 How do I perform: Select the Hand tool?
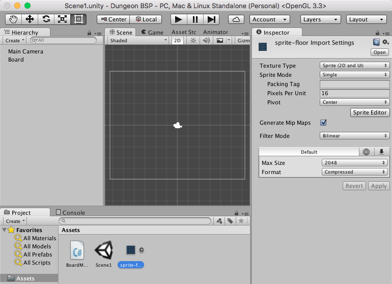[14, 19]
